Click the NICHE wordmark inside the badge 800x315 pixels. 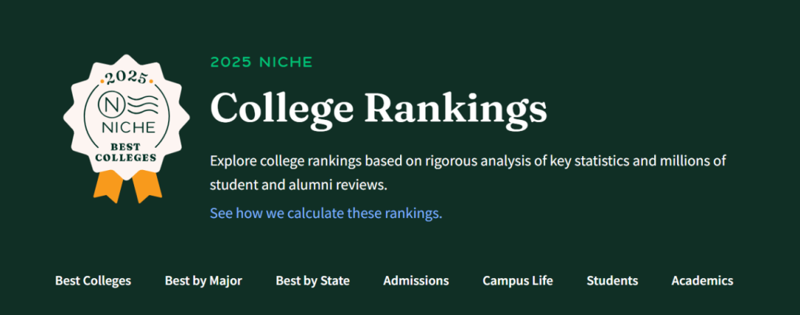125,129
